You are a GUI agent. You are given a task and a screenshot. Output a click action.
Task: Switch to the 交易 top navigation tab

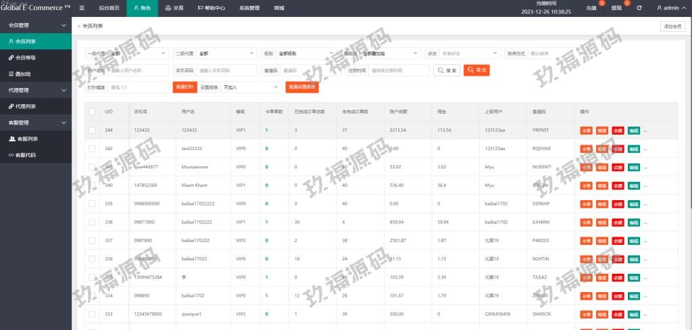(174, 8)
